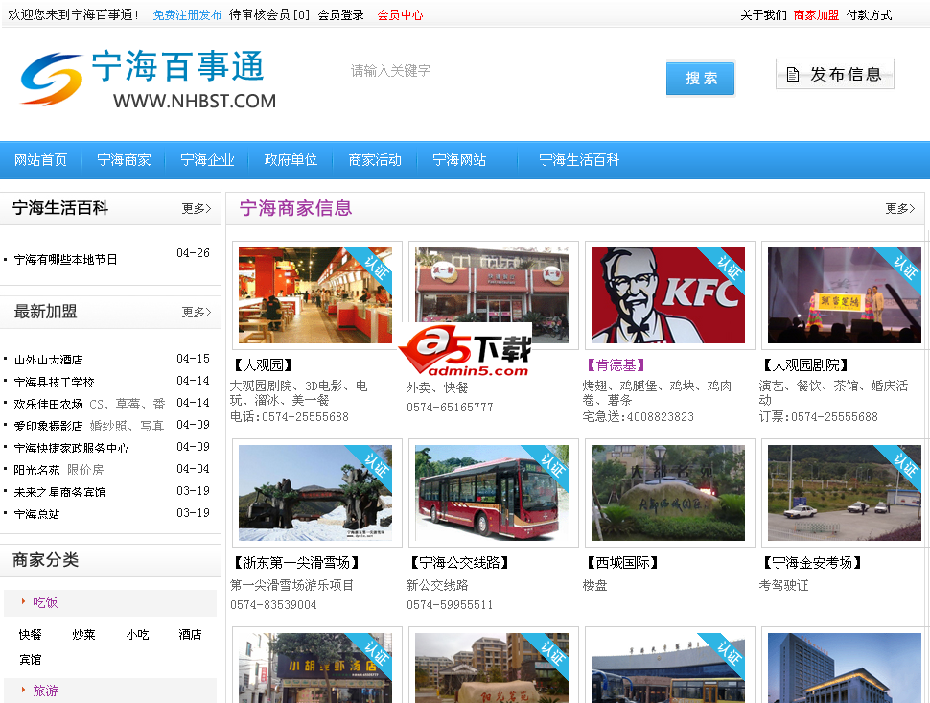Viewport: 930px width, 703px height.
Task: Click the 免费注册发布 link
Action: pos(187,15)
